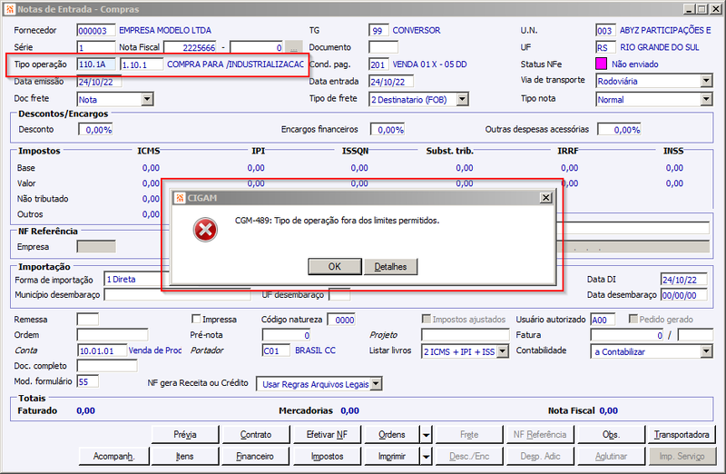The width and height of the screenshot is (726, 474).
Task: Click the Itens button
Action: pos(185,457)
